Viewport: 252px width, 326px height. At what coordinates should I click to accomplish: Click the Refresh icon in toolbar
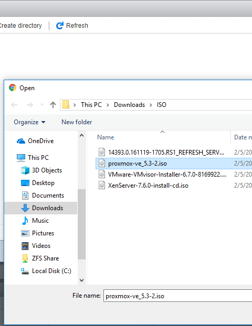[x=60, y=26]
